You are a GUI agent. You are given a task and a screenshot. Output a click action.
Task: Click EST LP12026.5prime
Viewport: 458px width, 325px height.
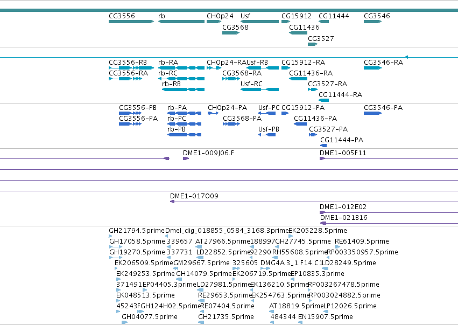(326, 312)
